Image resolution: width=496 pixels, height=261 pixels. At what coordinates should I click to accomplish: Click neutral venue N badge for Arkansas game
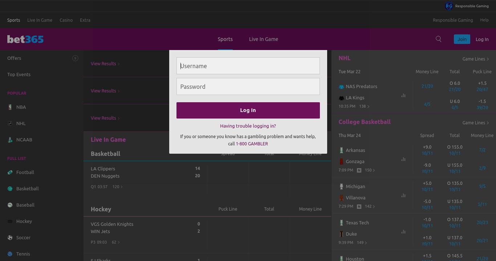359,170
